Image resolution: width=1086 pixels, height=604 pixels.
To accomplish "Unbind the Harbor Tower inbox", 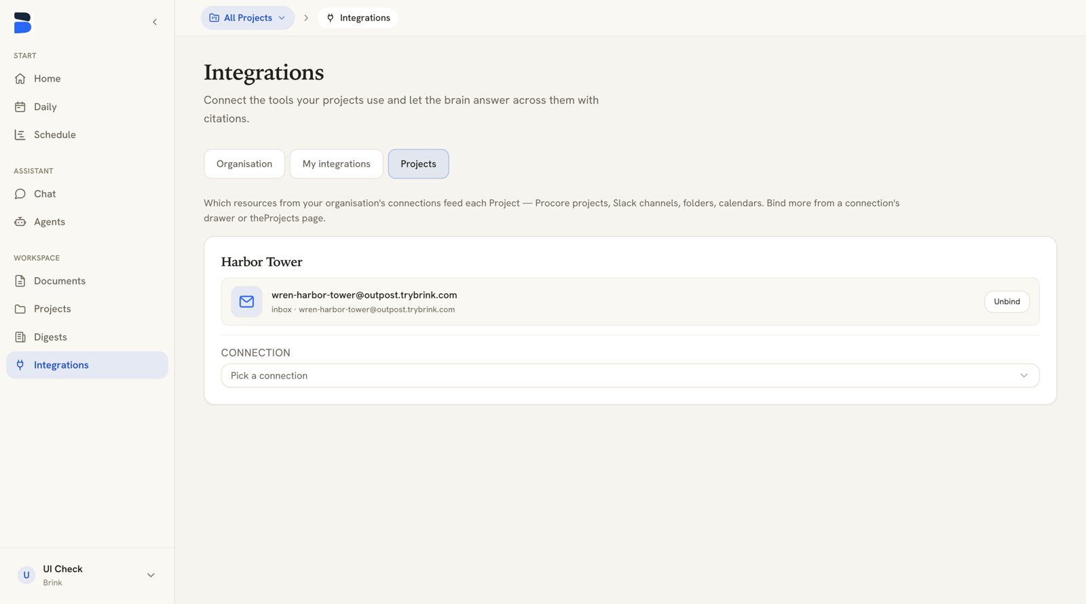I will point(1007,301).
